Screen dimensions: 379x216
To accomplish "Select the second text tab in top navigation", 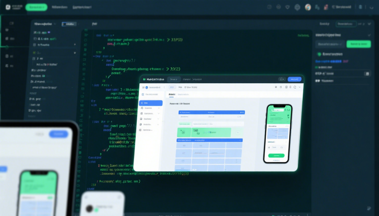I will (x=82, y=7).
